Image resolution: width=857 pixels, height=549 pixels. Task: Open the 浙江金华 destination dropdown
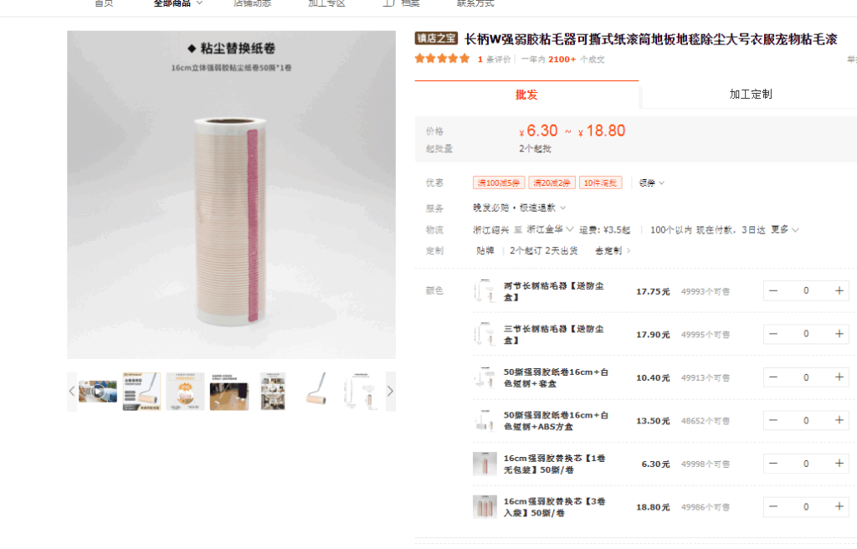pos(549,229)
